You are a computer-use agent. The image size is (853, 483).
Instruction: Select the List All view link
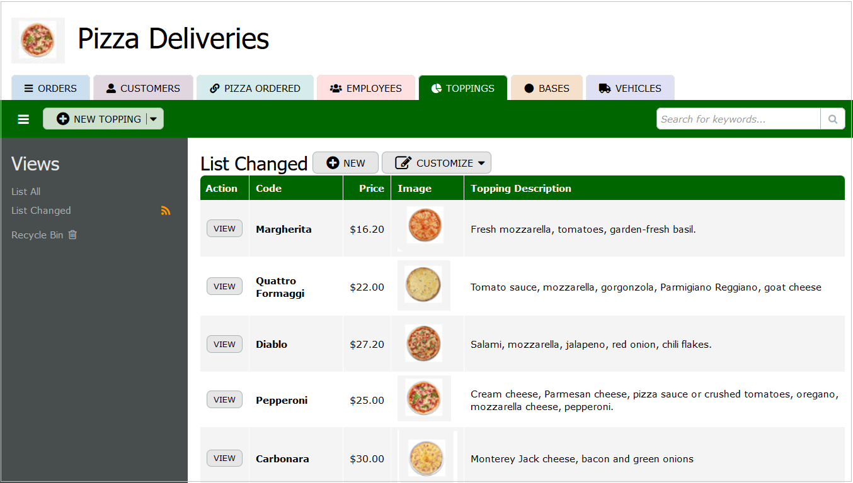coord(26,191)
